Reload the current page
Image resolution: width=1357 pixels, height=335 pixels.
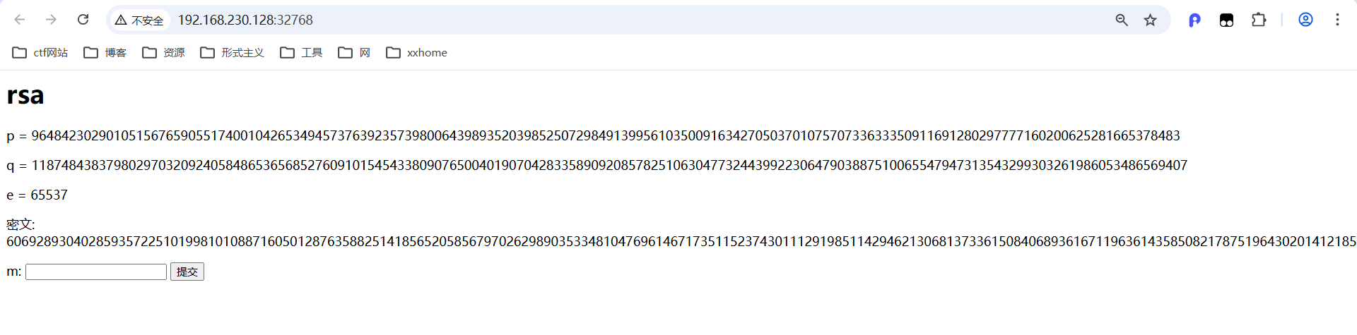pyautogui.click(x=83, y=20)
